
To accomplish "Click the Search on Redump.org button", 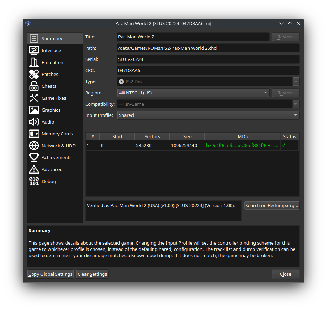I will (x=272, y=205).
